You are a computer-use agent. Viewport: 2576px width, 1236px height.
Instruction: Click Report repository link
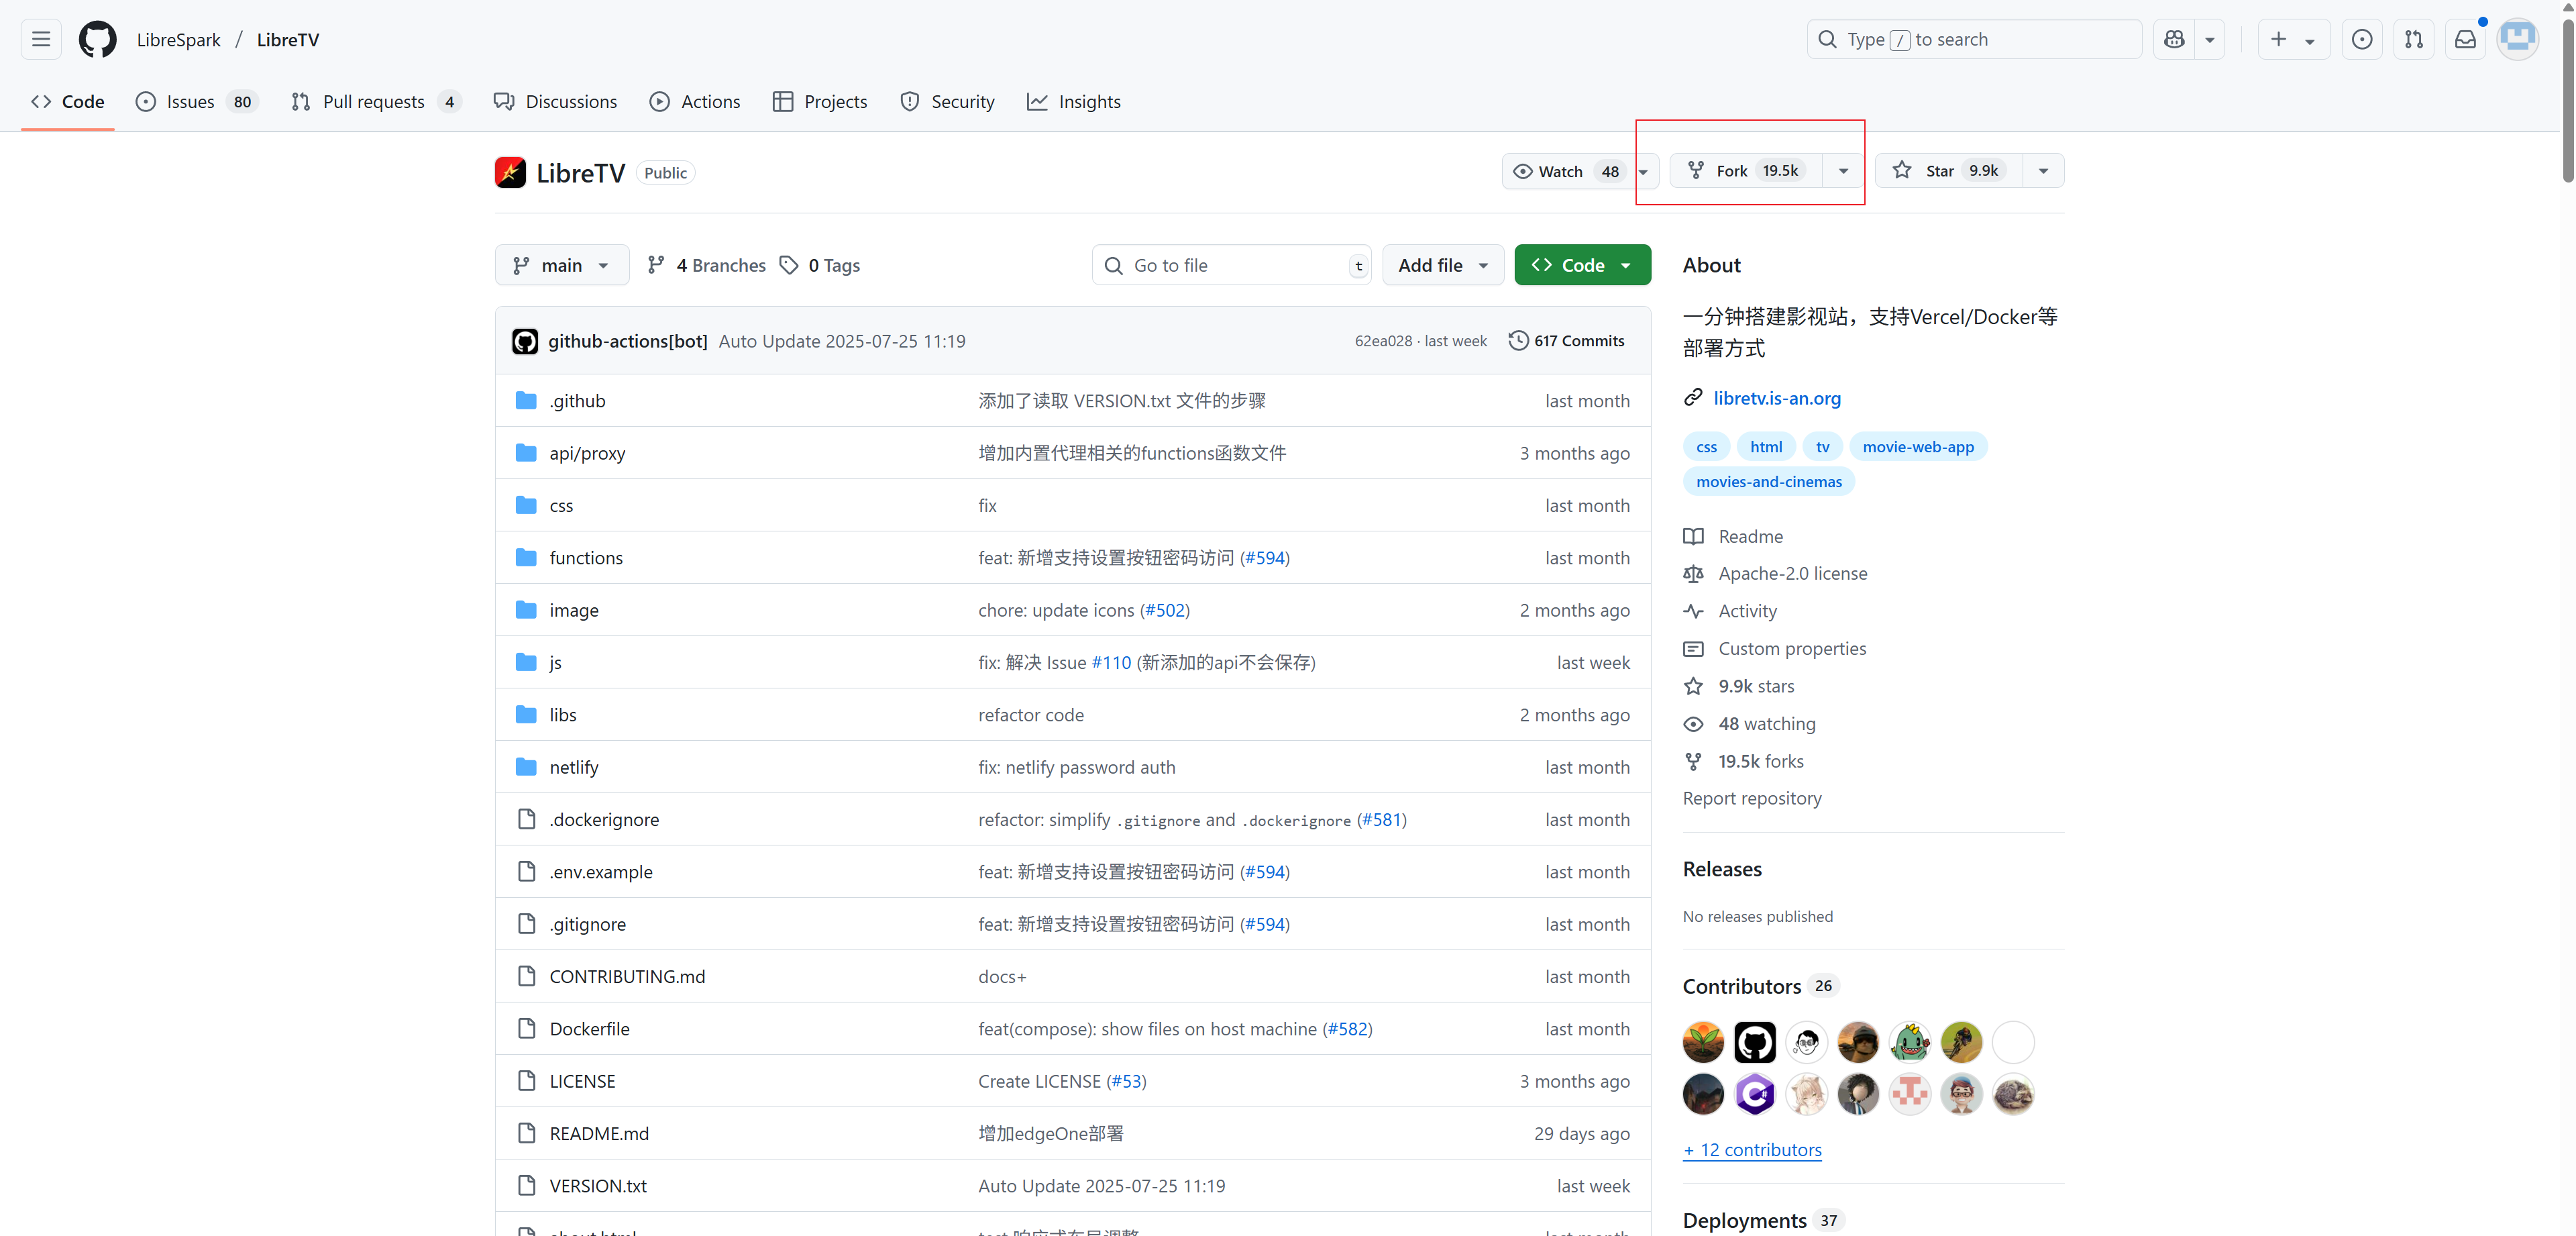(1752, 798)
